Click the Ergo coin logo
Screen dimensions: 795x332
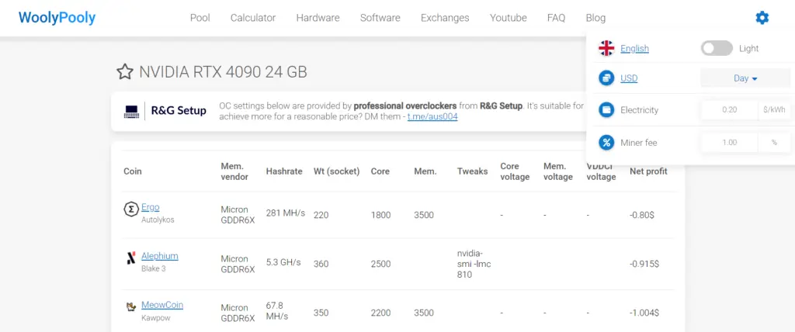pos(131,209)
